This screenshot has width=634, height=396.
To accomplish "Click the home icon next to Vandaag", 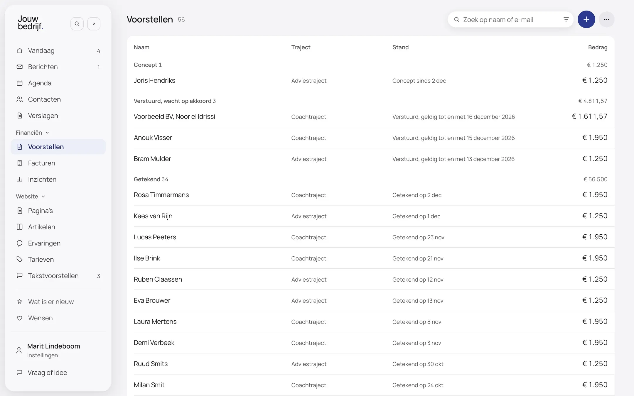I will pyautogui.click(x=20, y=50).
